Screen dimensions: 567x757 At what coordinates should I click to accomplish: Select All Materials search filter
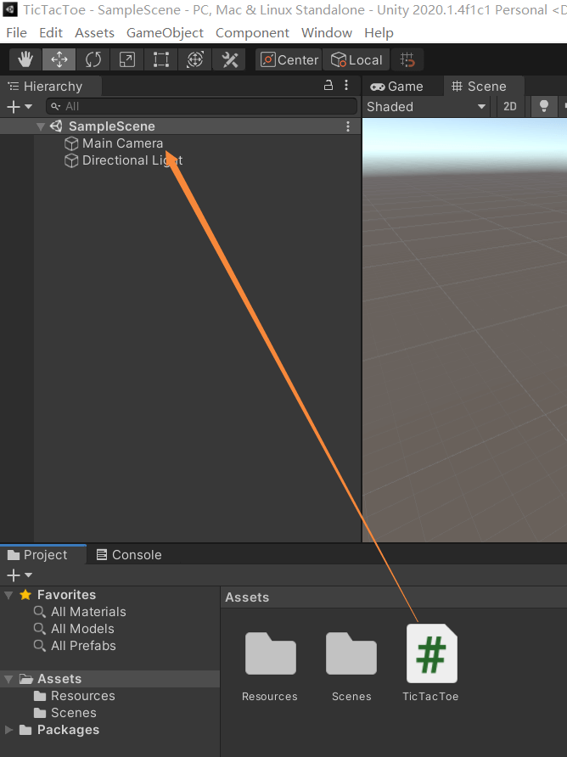(88, 612)
